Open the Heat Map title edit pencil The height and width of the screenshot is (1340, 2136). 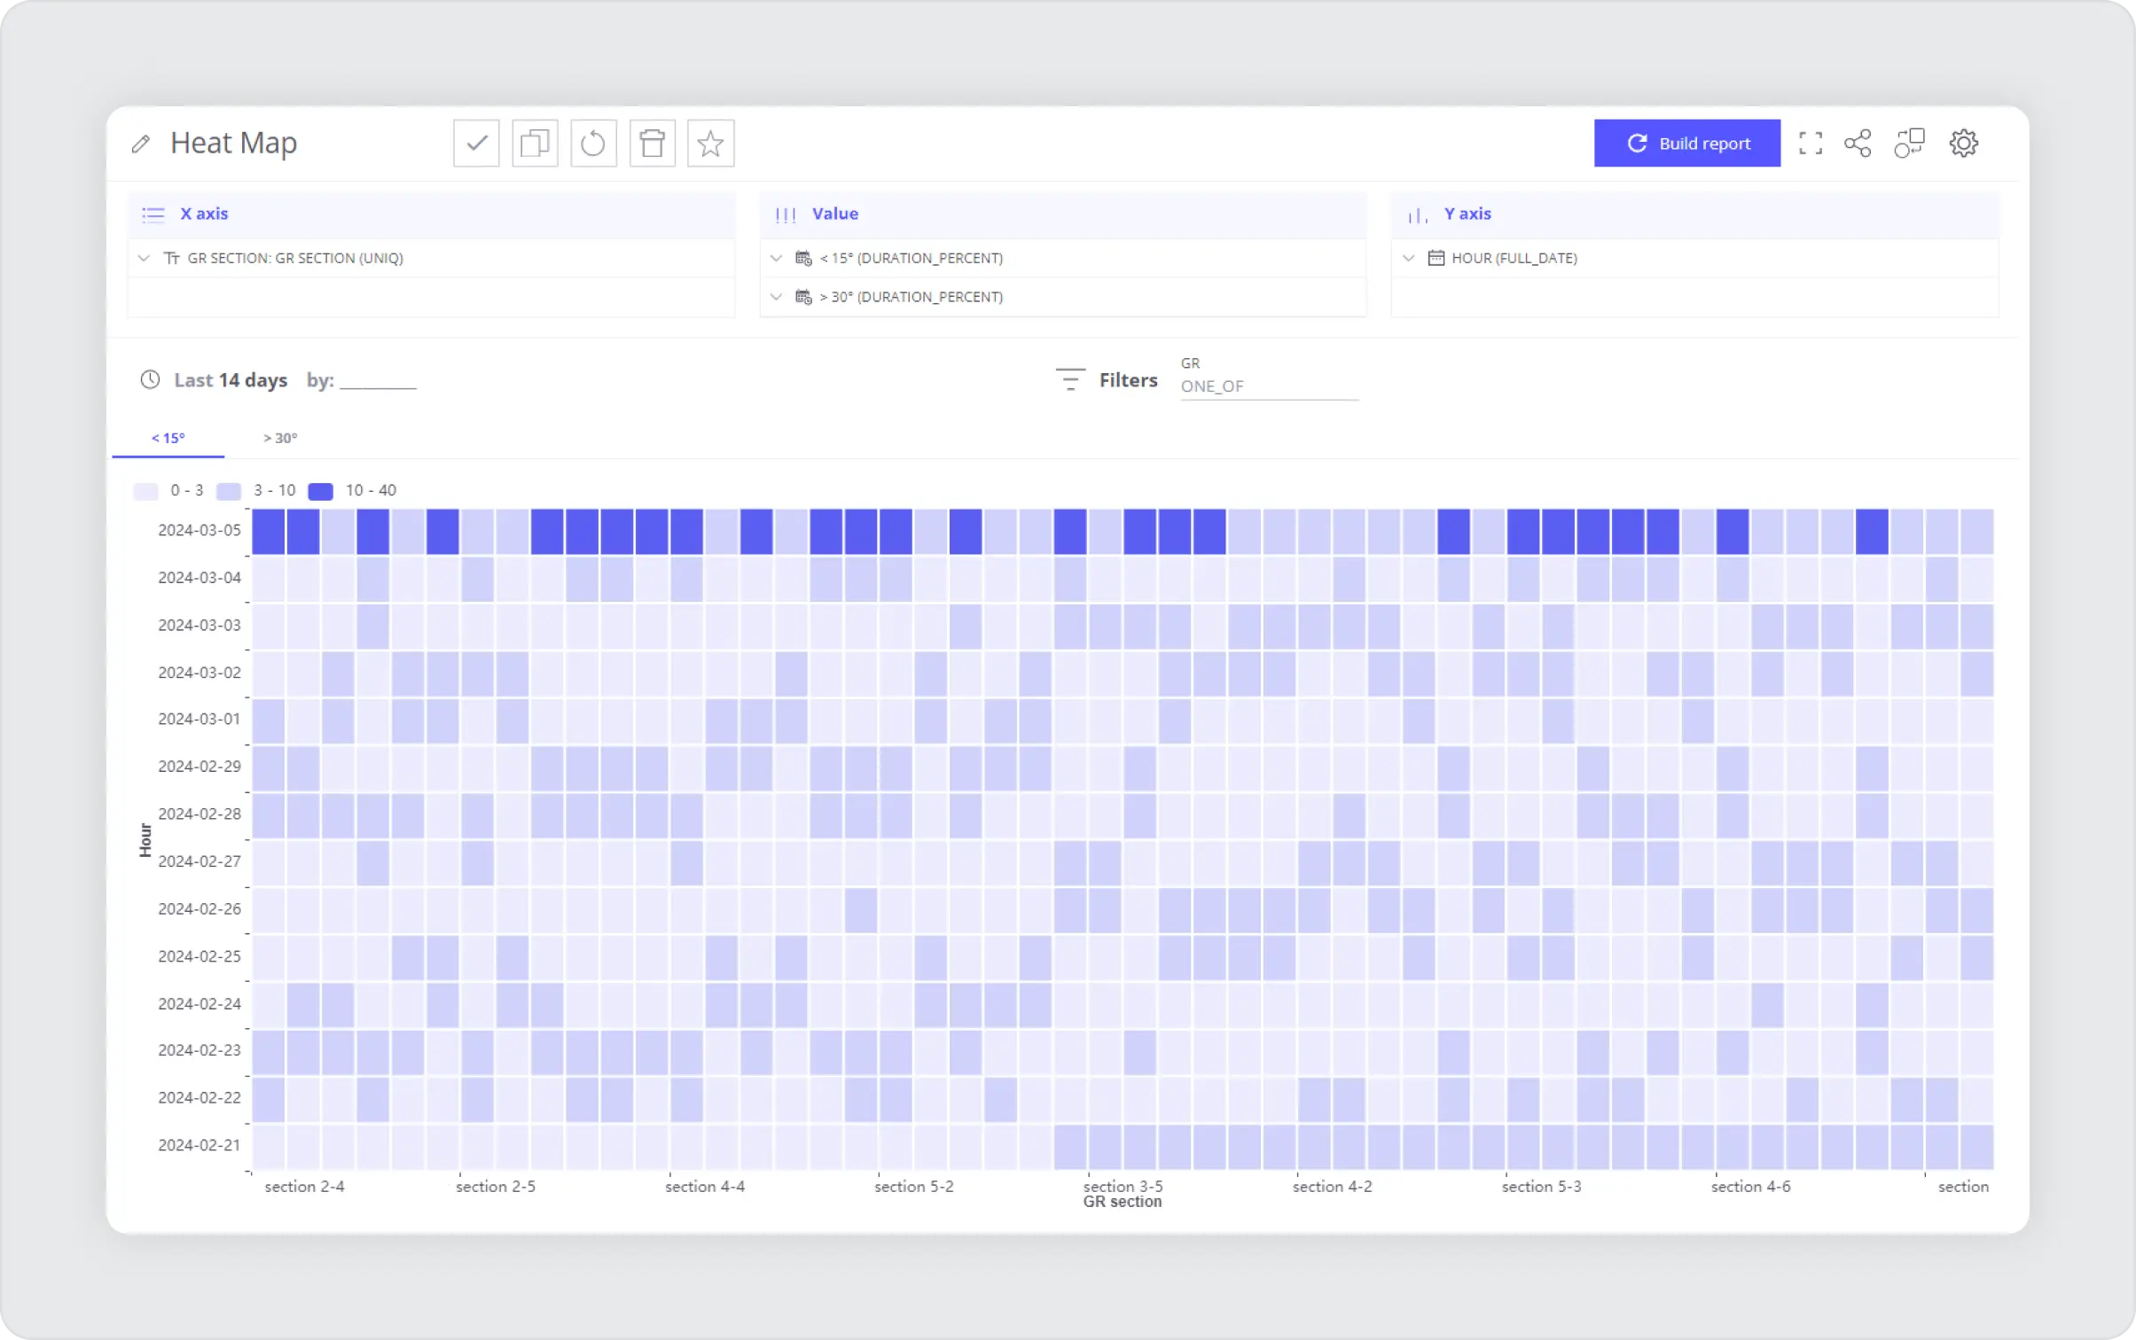(x=142, y=143)
